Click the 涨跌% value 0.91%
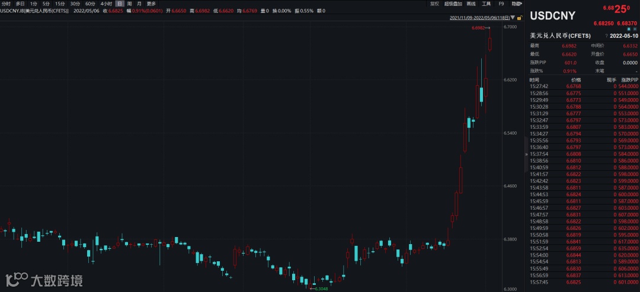This screenshot has height=292, width=640. [570, 71]
